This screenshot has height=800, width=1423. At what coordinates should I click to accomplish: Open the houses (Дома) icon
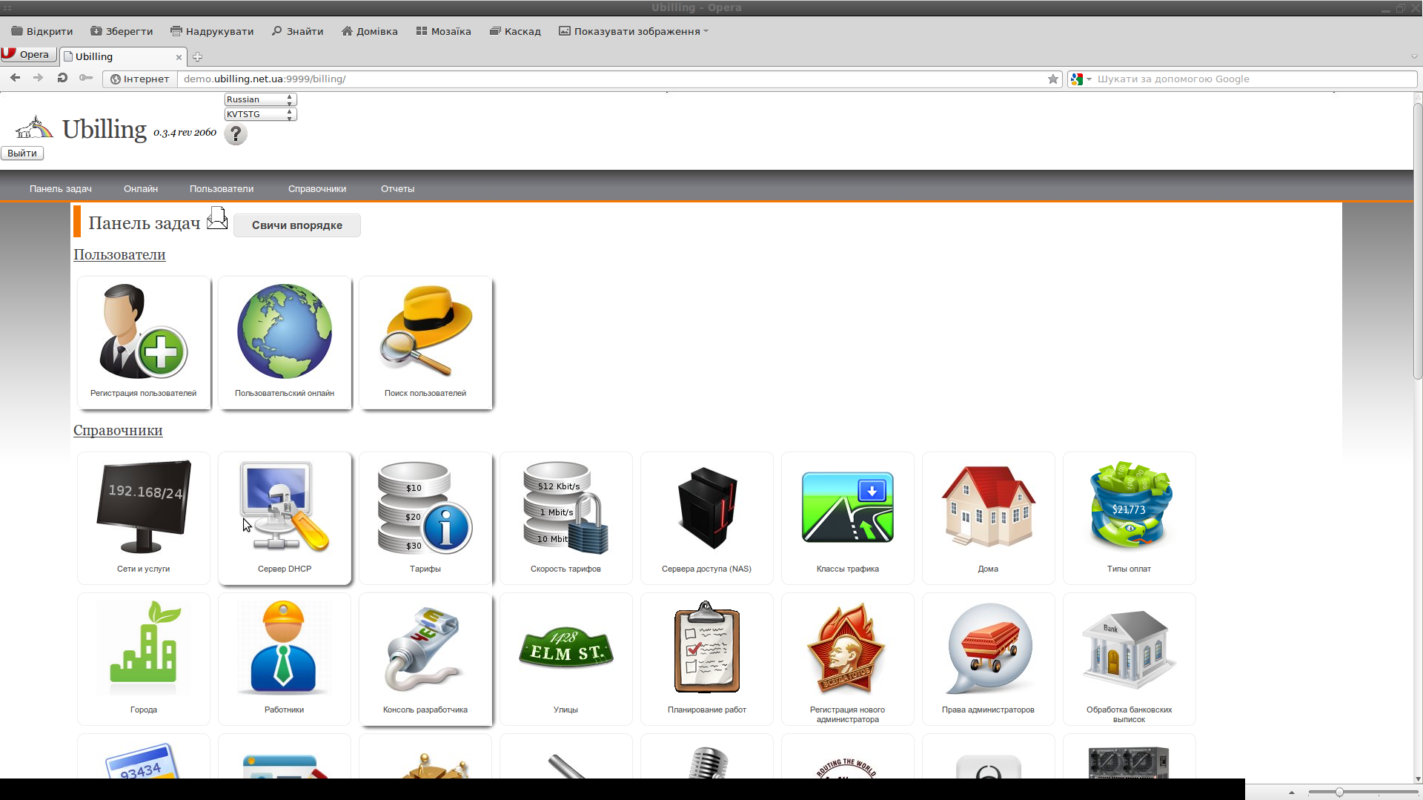tap(989, 506)
